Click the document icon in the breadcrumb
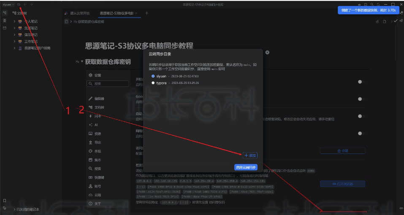The width and height of the screenshot is (404, 215). coord(66,21)
